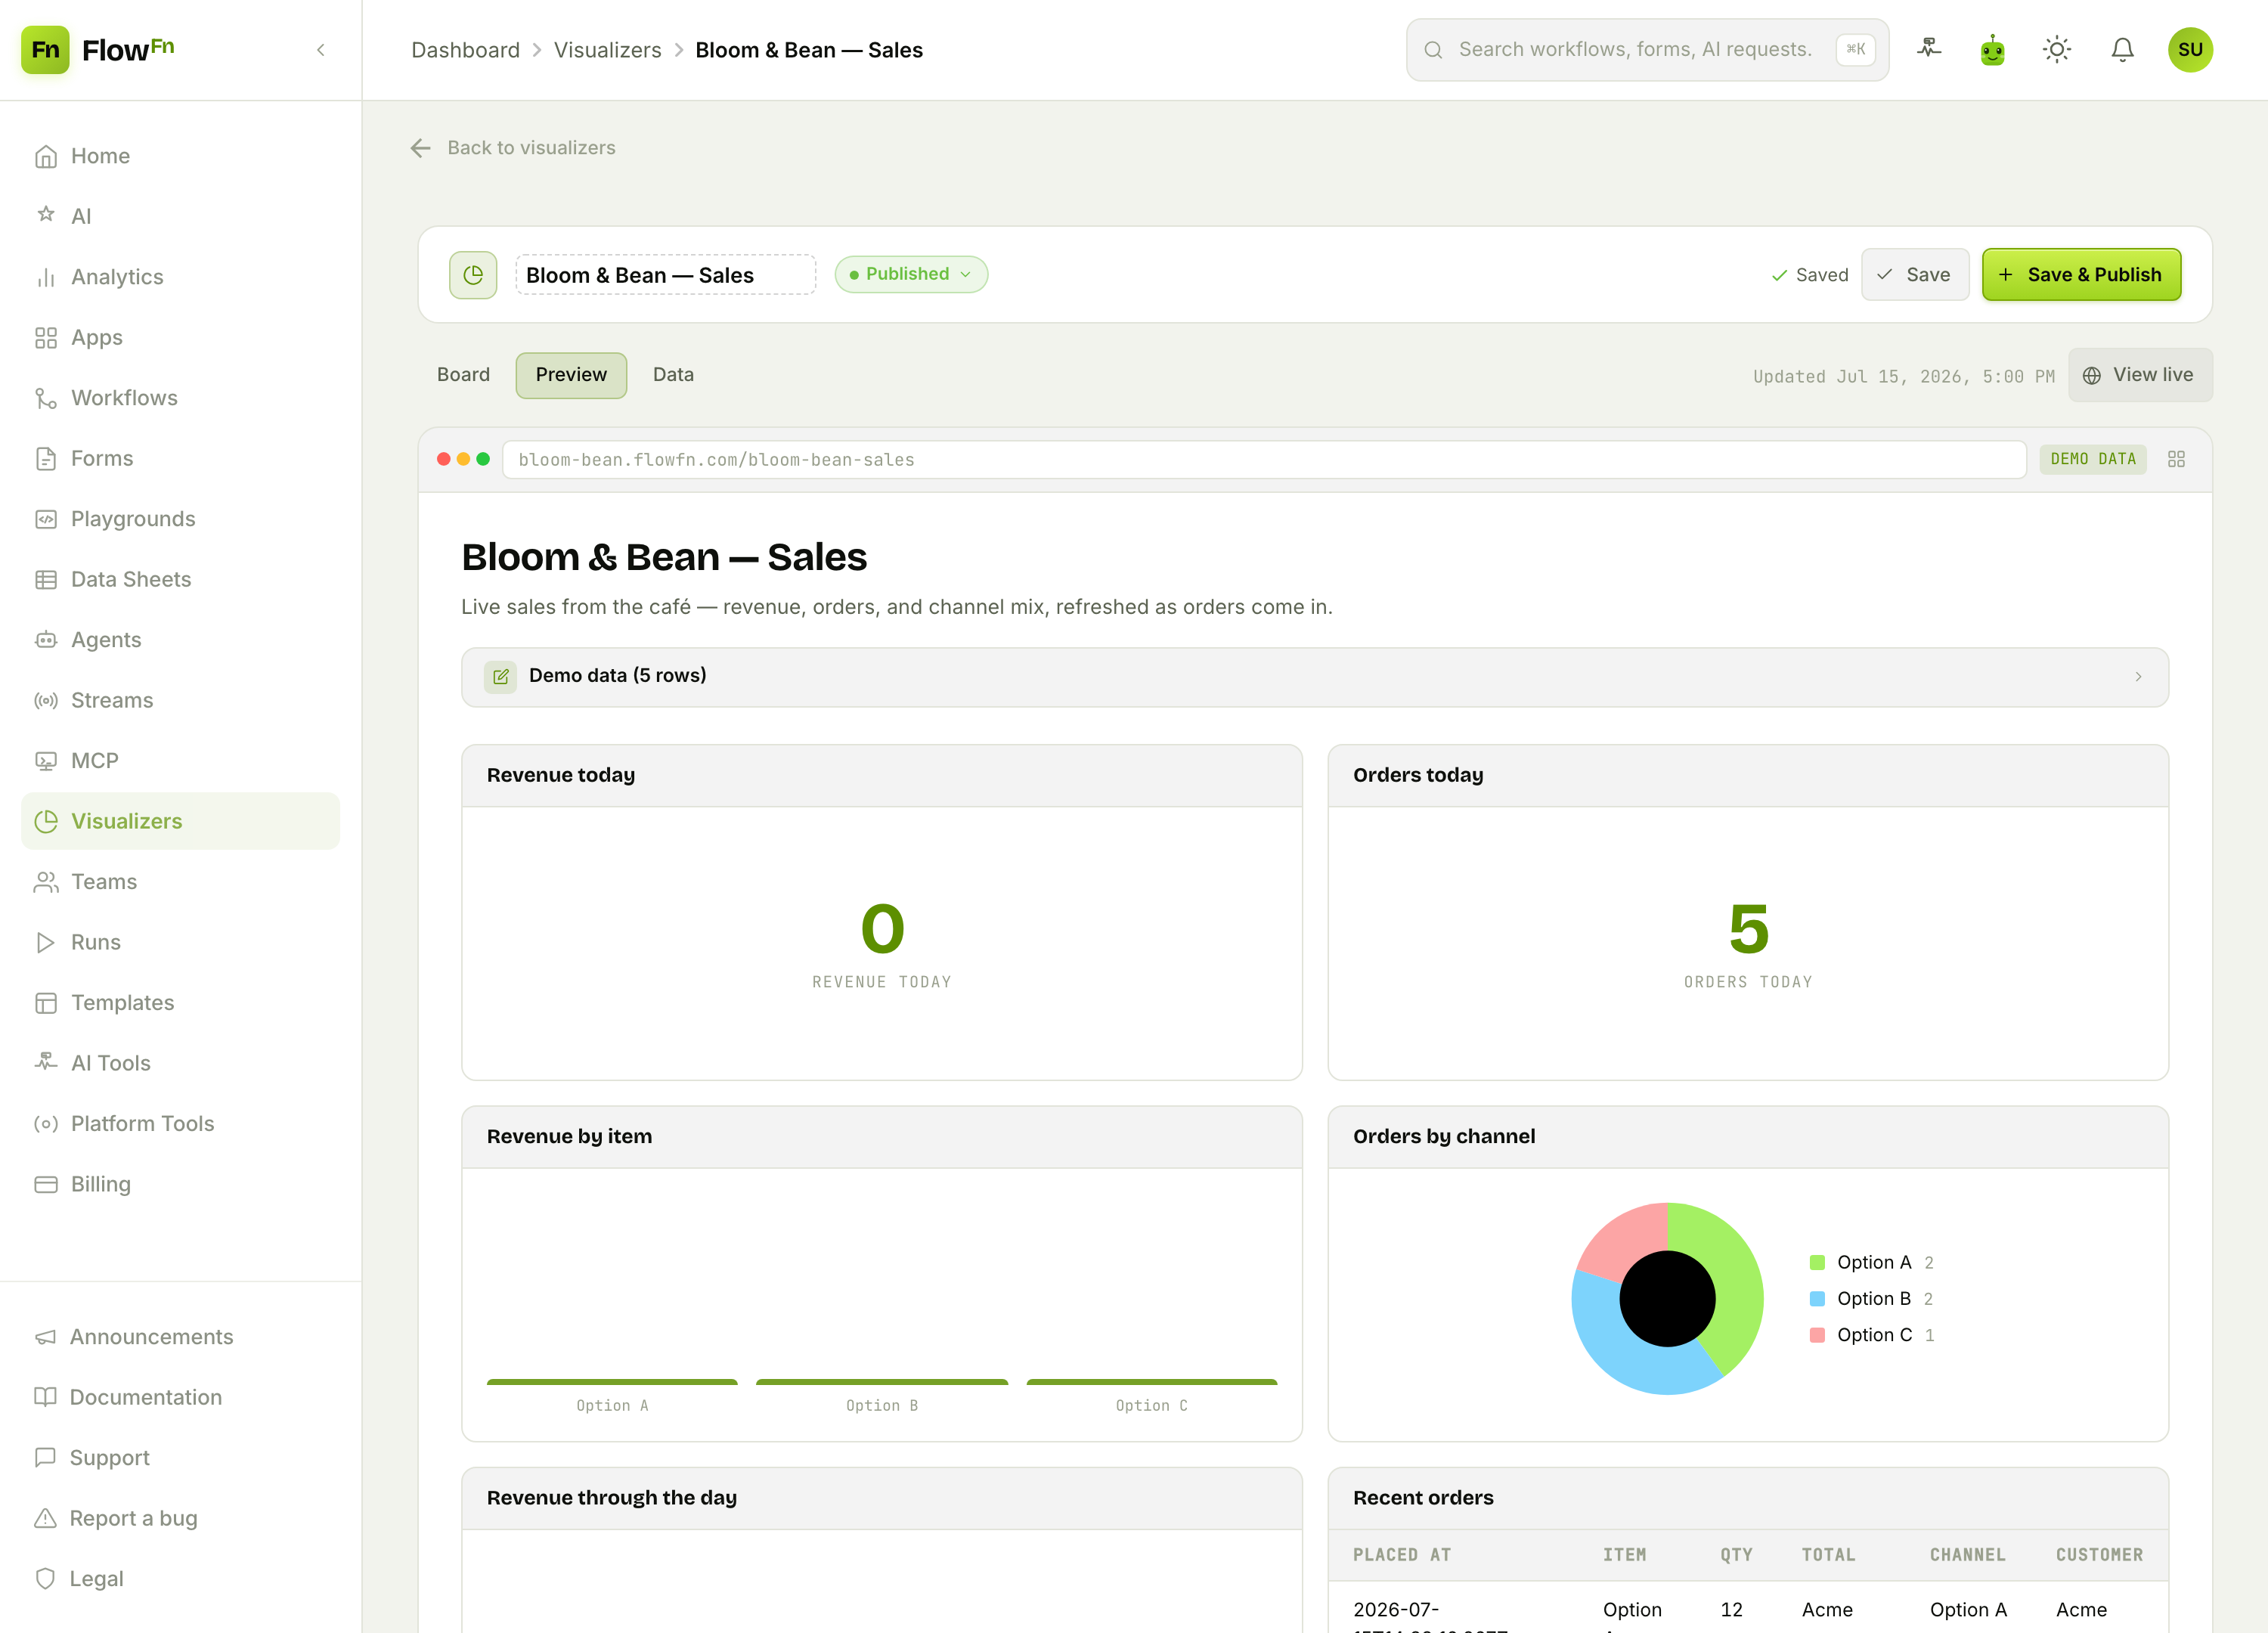The width and height of the screenshot is (2268, 1633).
Task: Go to Visualizers breadcrumb
Action: tap(607, 50)
